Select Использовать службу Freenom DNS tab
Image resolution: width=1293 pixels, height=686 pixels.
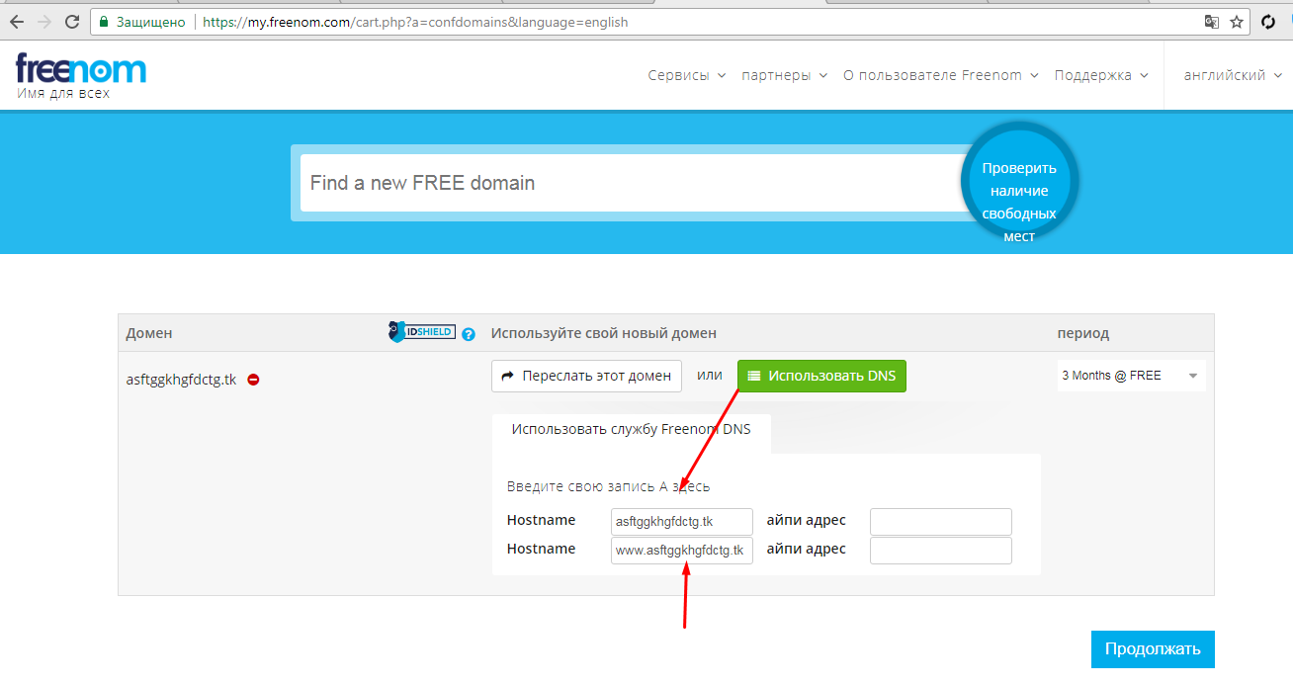coord(631,429)
